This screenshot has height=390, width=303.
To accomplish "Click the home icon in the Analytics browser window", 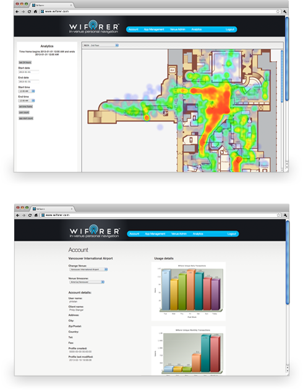I will click(35, 11).
